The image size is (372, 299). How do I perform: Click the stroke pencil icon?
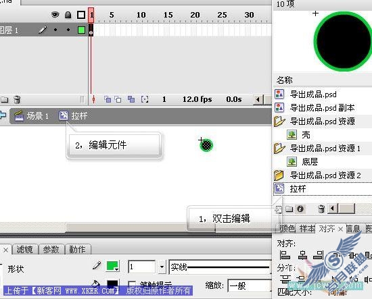click(97, 265)
